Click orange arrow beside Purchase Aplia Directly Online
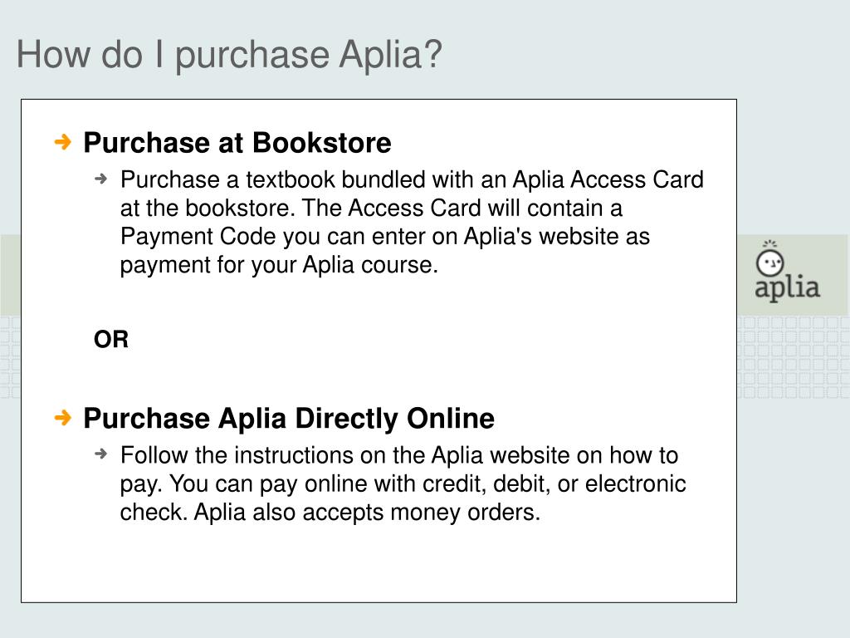850x638 pixels. (63, 418)
